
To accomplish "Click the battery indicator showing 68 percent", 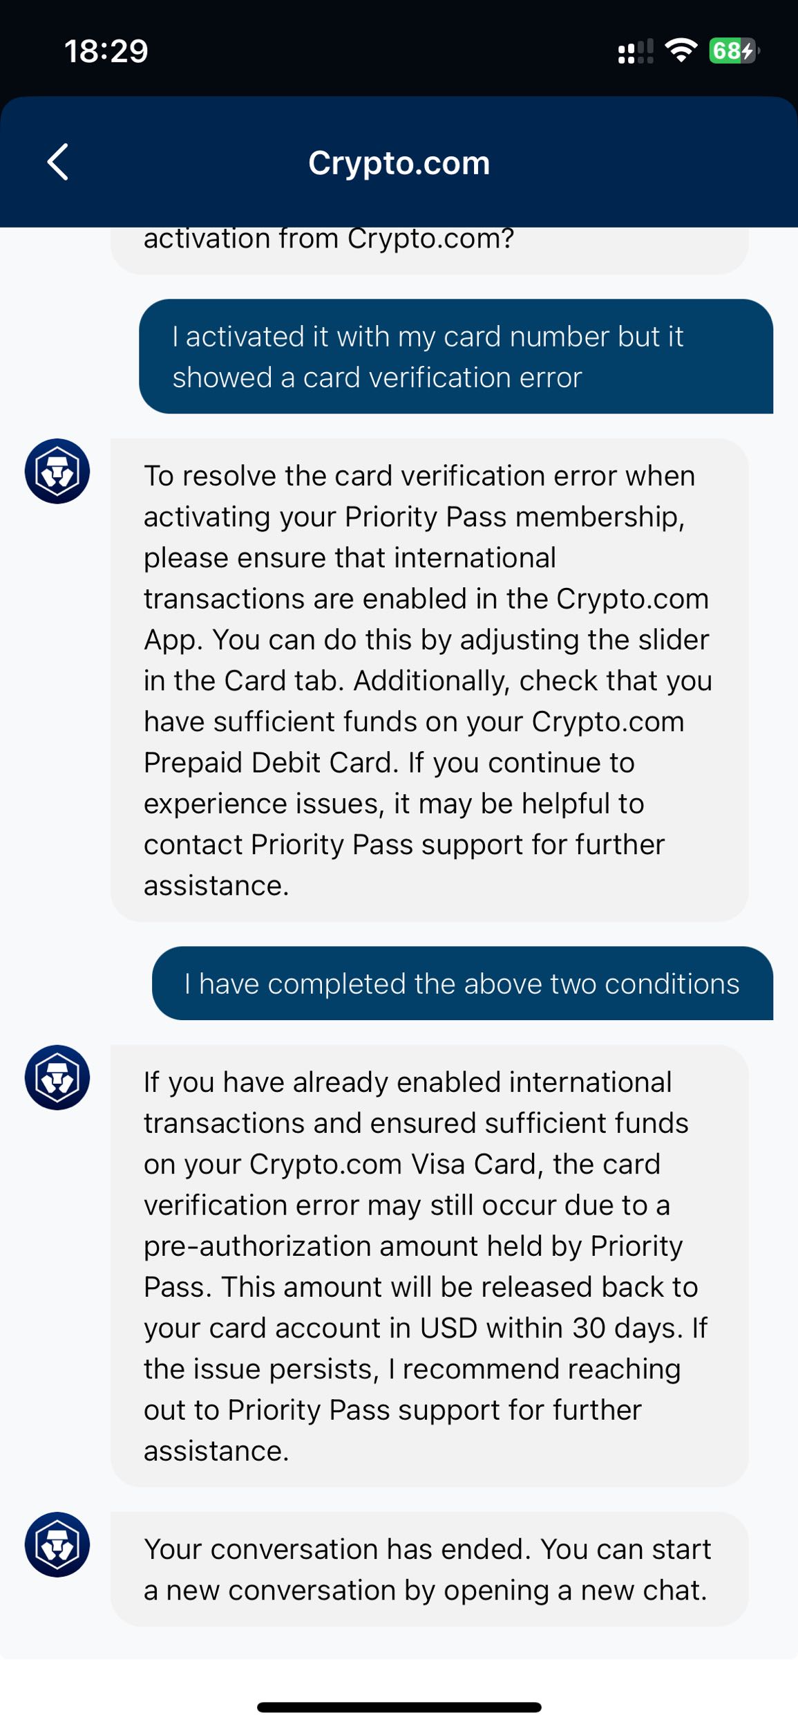I will (728, 50).
